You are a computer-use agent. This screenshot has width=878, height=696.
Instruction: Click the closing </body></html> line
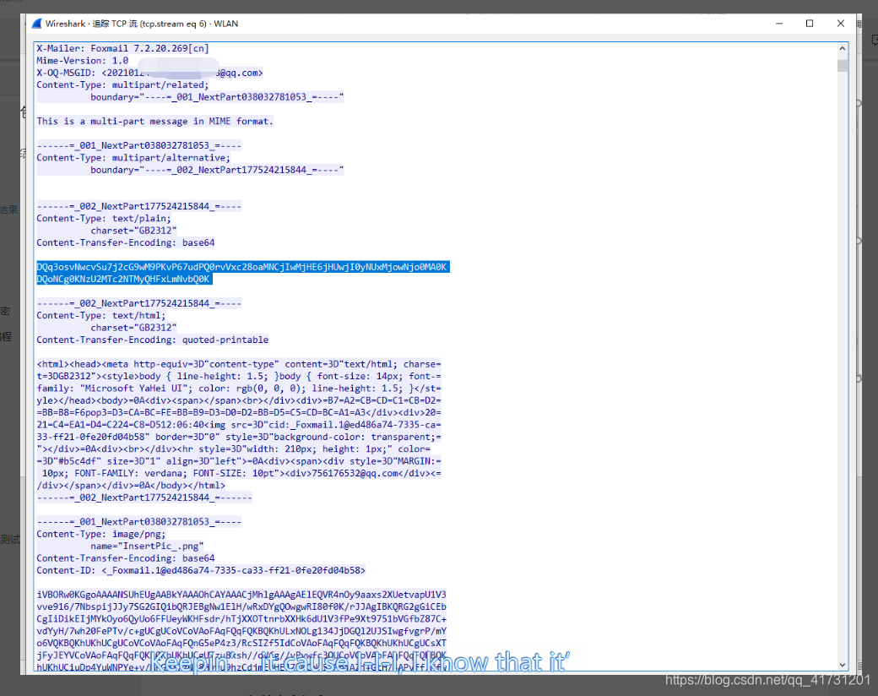pyautogui.click(x=131, y=486)
